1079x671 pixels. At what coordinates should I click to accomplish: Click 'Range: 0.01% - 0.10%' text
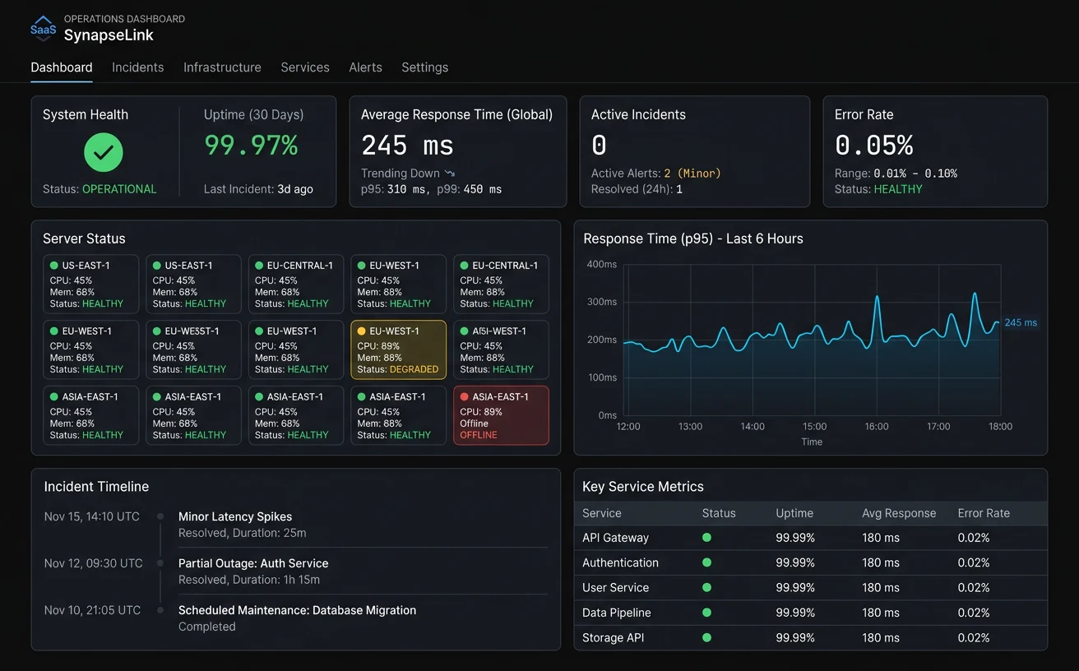click(896, 174)
